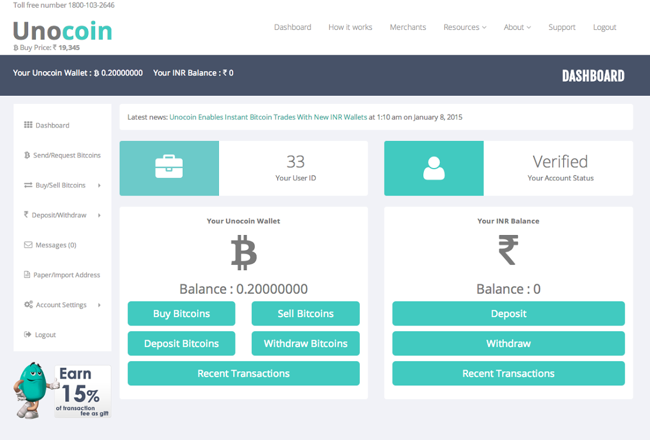Click the Dashboard grid icon in sidebar
The width and height of the screenshot is (650, 440).
[28, 125]
